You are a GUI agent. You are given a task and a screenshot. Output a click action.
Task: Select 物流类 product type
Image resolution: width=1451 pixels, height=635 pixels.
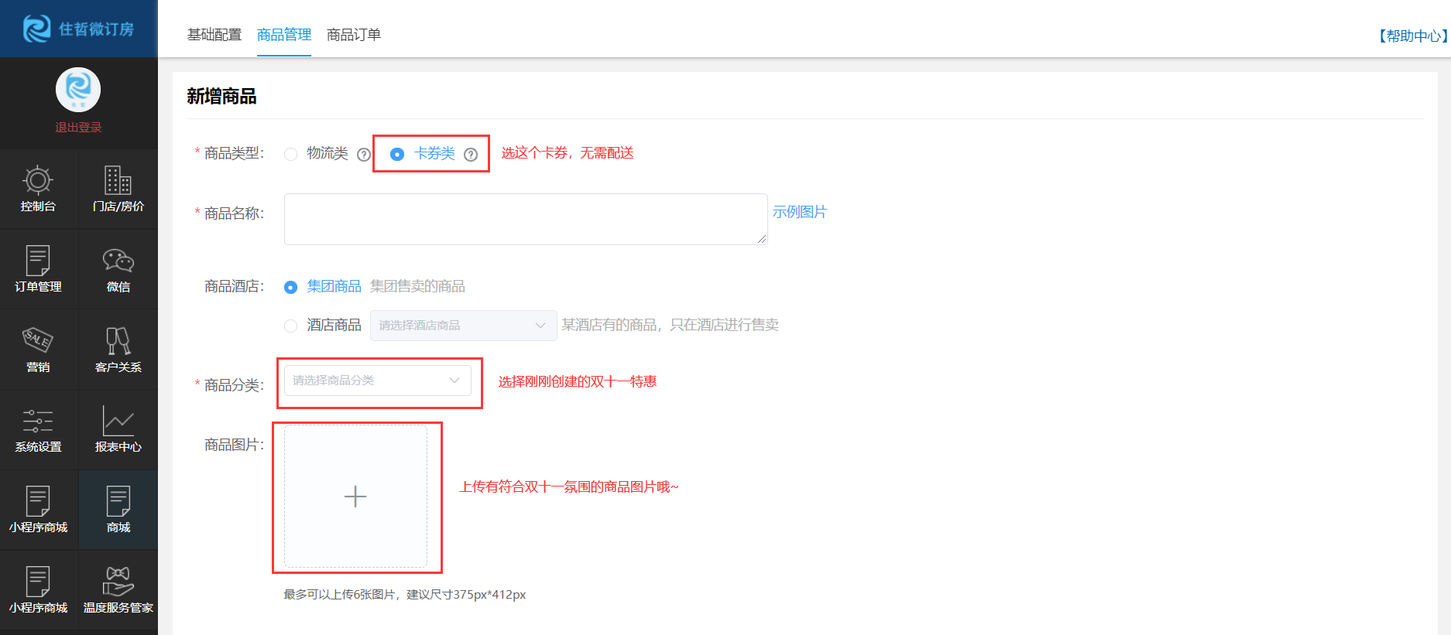click(291, 154)
